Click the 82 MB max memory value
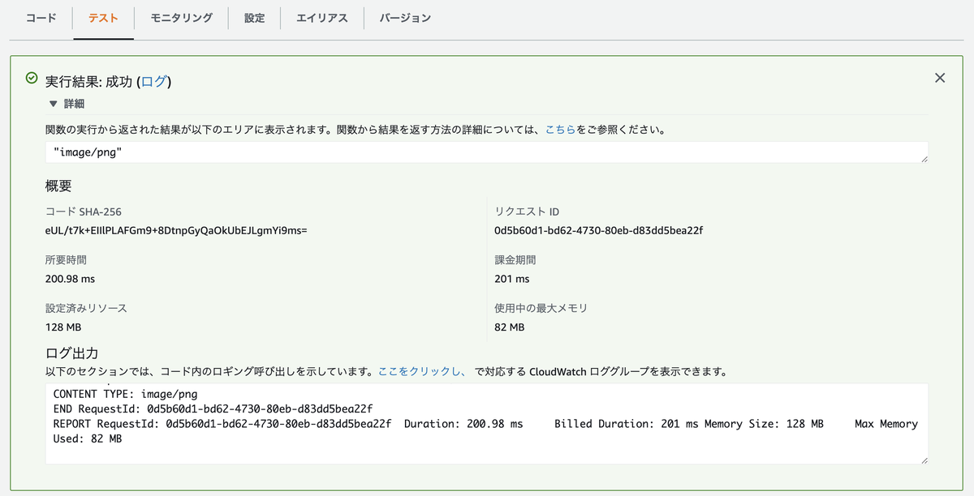The height and width of the screenshot is (496, 974). click(509, 327)
